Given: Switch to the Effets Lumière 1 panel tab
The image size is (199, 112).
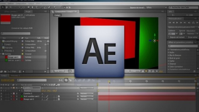Looking at the screenshot, I should (x=11, y=12).
